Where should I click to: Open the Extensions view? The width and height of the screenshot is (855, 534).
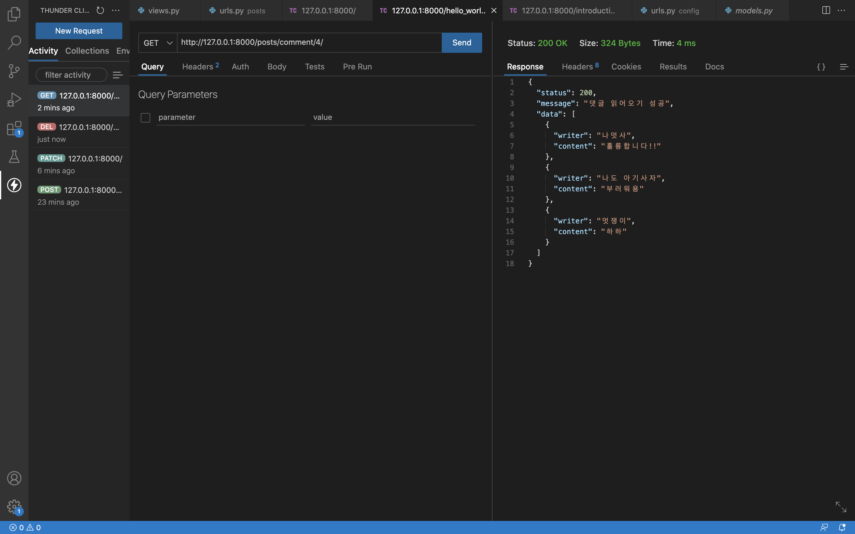pos(14,128)
